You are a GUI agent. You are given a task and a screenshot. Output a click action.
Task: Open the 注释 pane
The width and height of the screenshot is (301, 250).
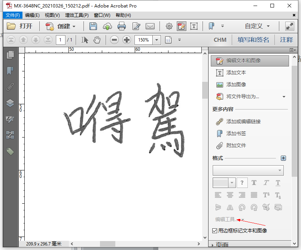tap(286, 40)
